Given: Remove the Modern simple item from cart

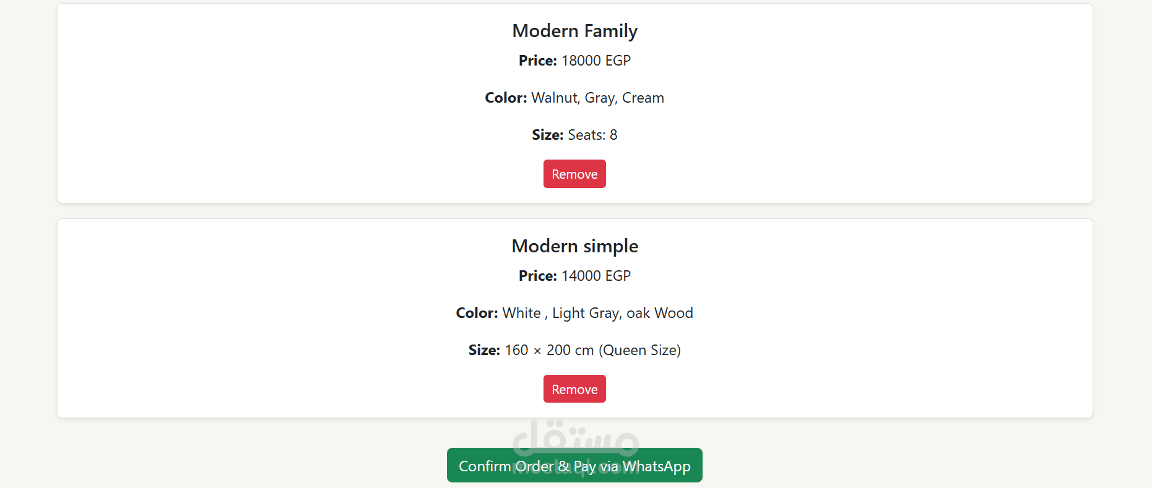Looking at the screenshot, I should 574,389.
